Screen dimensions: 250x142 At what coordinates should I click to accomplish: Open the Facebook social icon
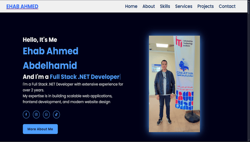[26, 114]
